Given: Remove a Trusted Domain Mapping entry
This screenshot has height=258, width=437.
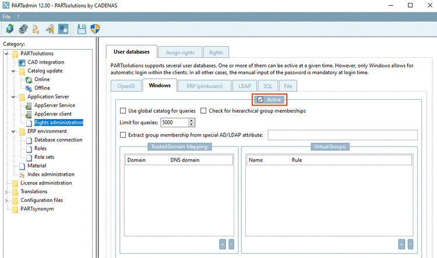Looking at the screenshot, I should (231, 245).
